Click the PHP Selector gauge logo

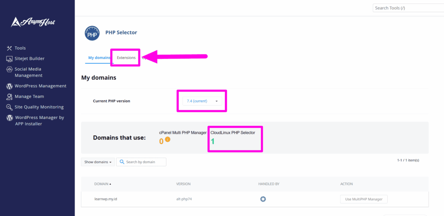point(92,33)
